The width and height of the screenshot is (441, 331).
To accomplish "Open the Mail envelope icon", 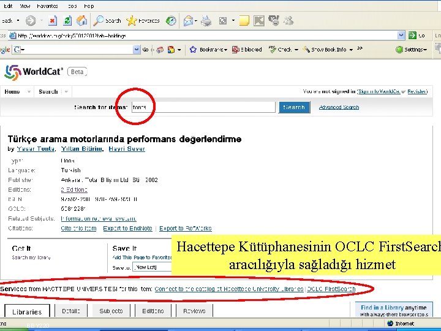I will pyautogui.click(x=188, y=21).
